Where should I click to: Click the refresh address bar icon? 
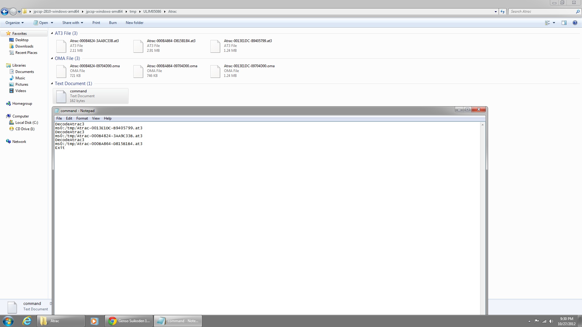[503, 12]
